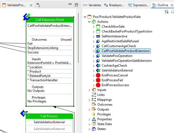174x133 pixels.
Task: Expand the CheckAllowSale action
Action: click(x=94, y=27)
